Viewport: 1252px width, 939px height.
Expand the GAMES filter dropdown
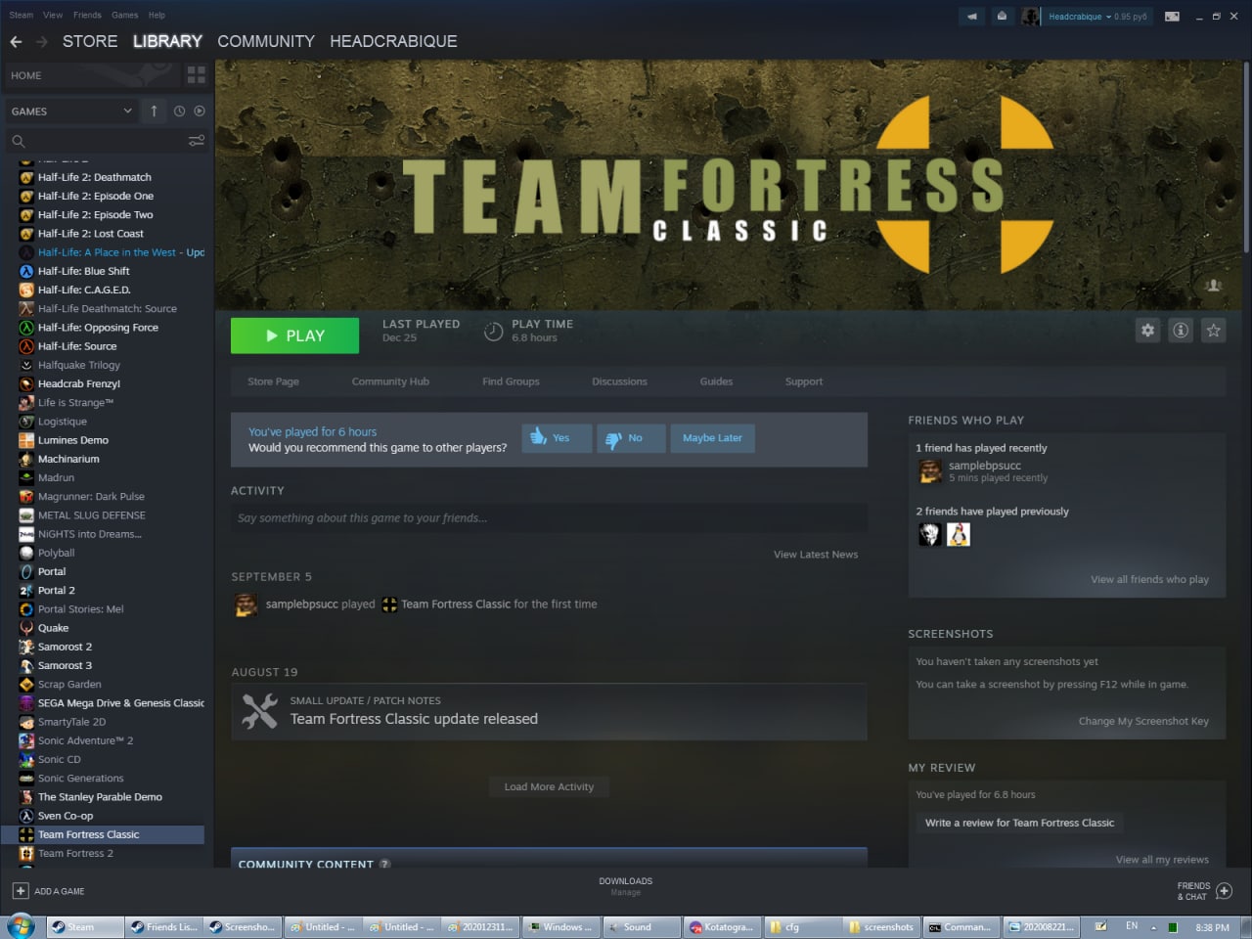(71, 112)
